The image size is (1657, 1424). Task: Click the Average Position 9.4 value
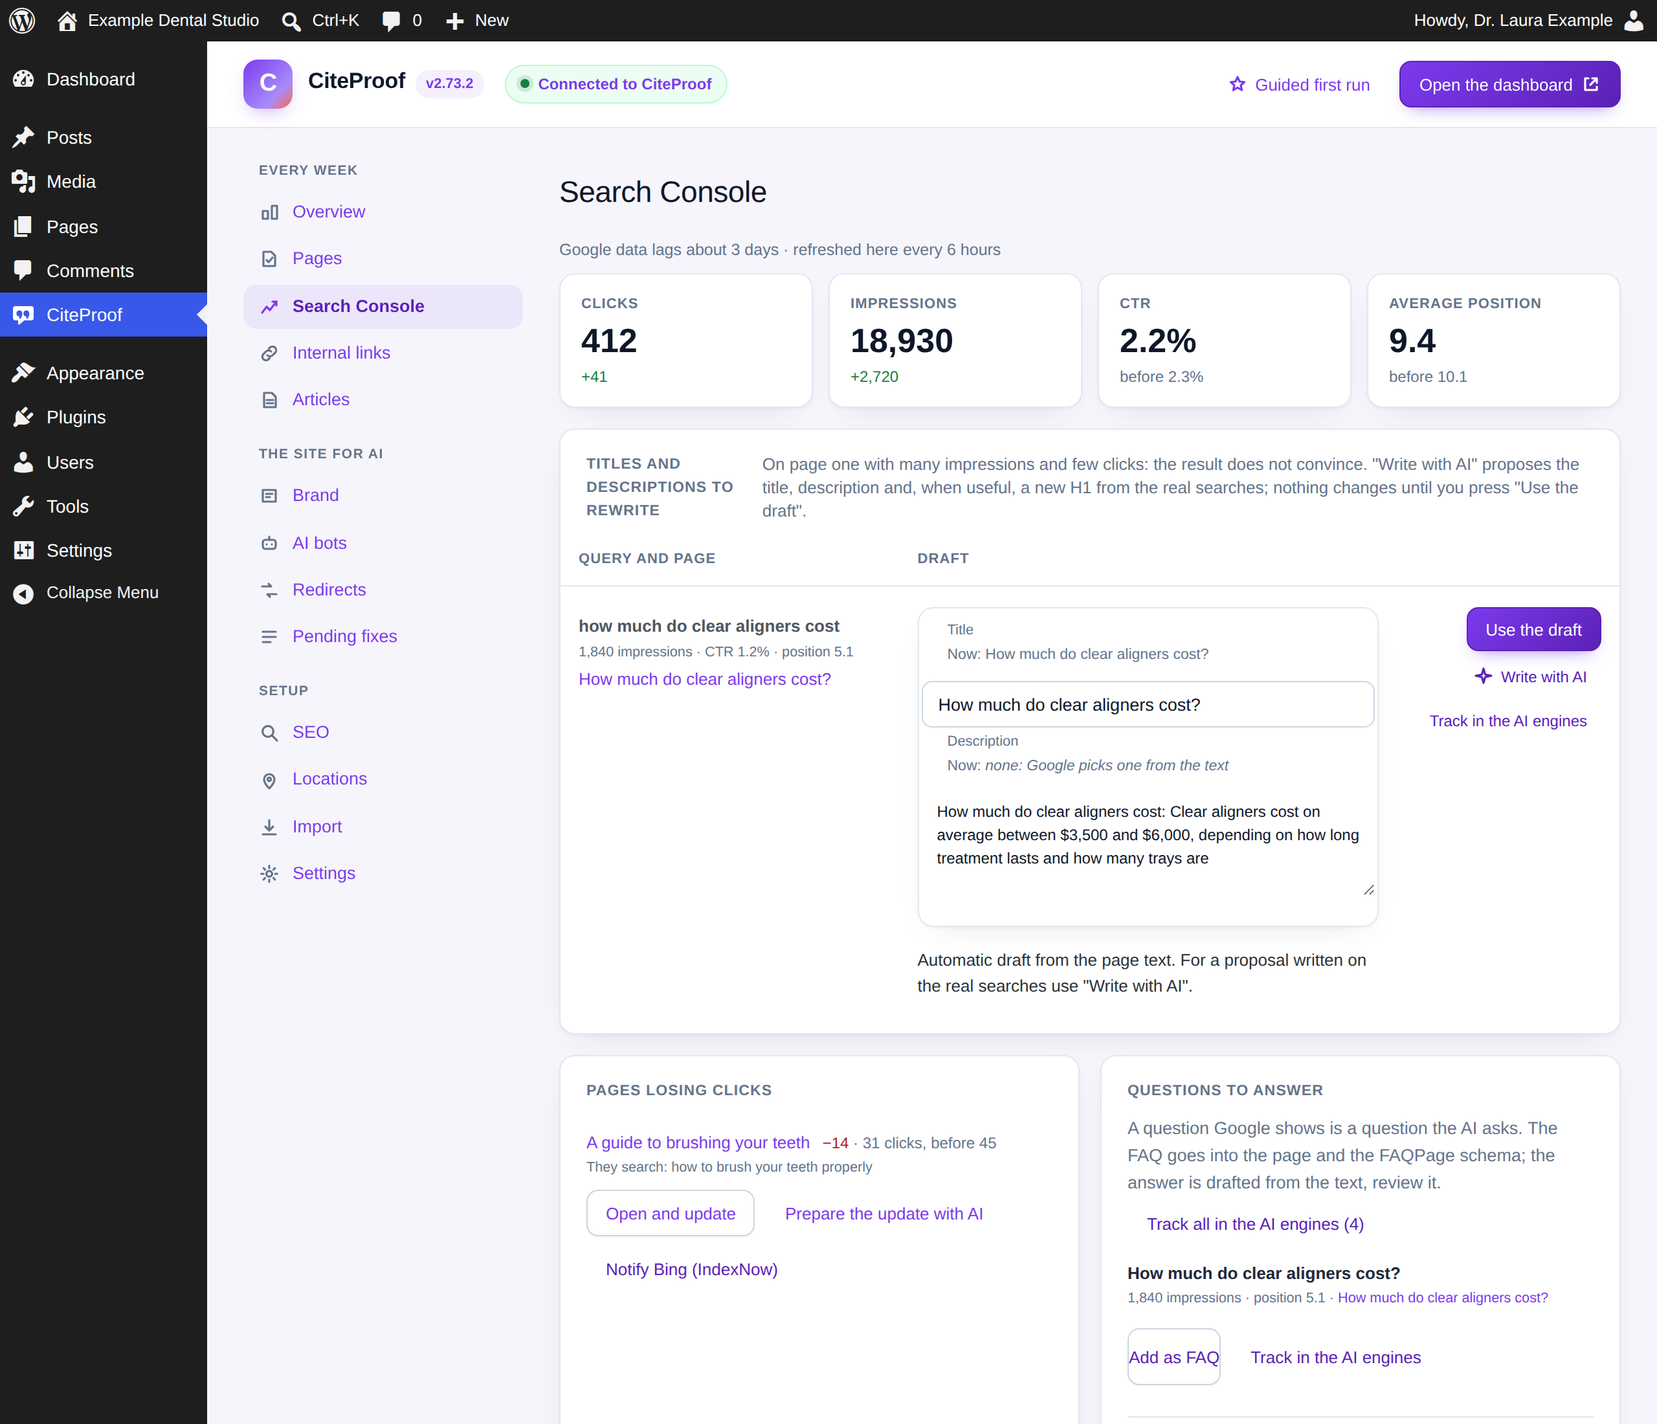[1412, 340]
